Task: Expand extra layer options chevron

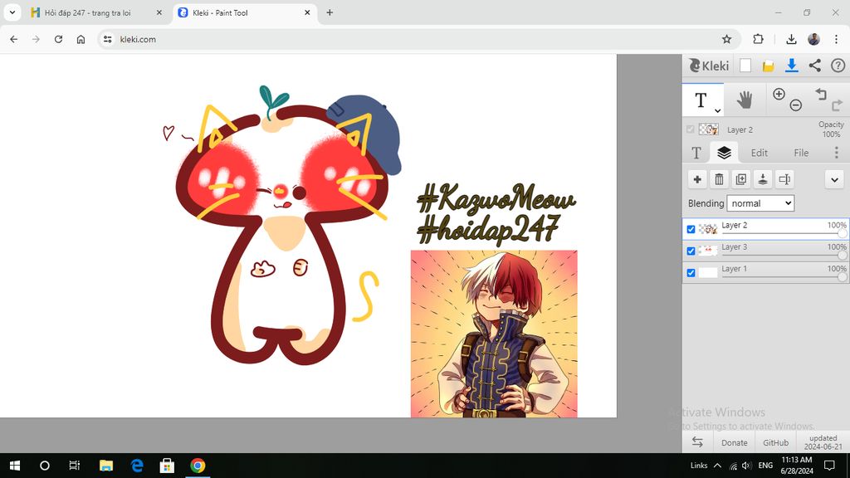Action: [x=834, y=179]
